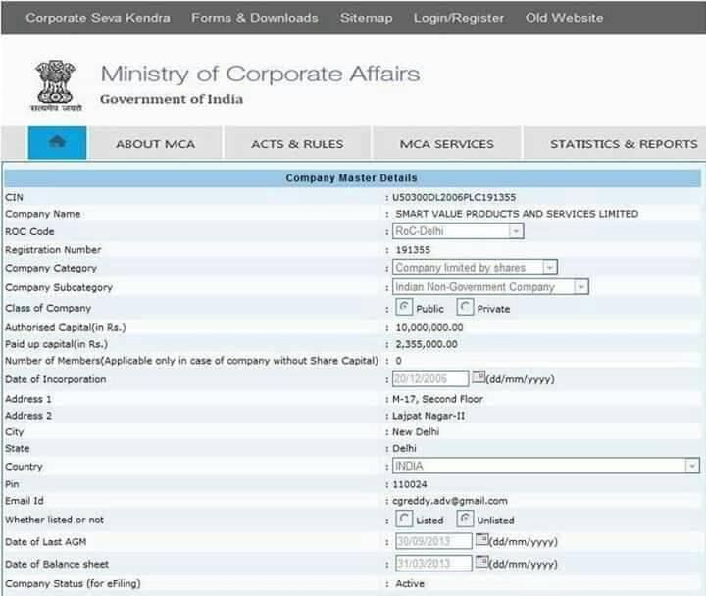This screenshot has height=596, width=706.
Task: Click the Ministry of Corporate Affairs title
Action: [260, 74]
